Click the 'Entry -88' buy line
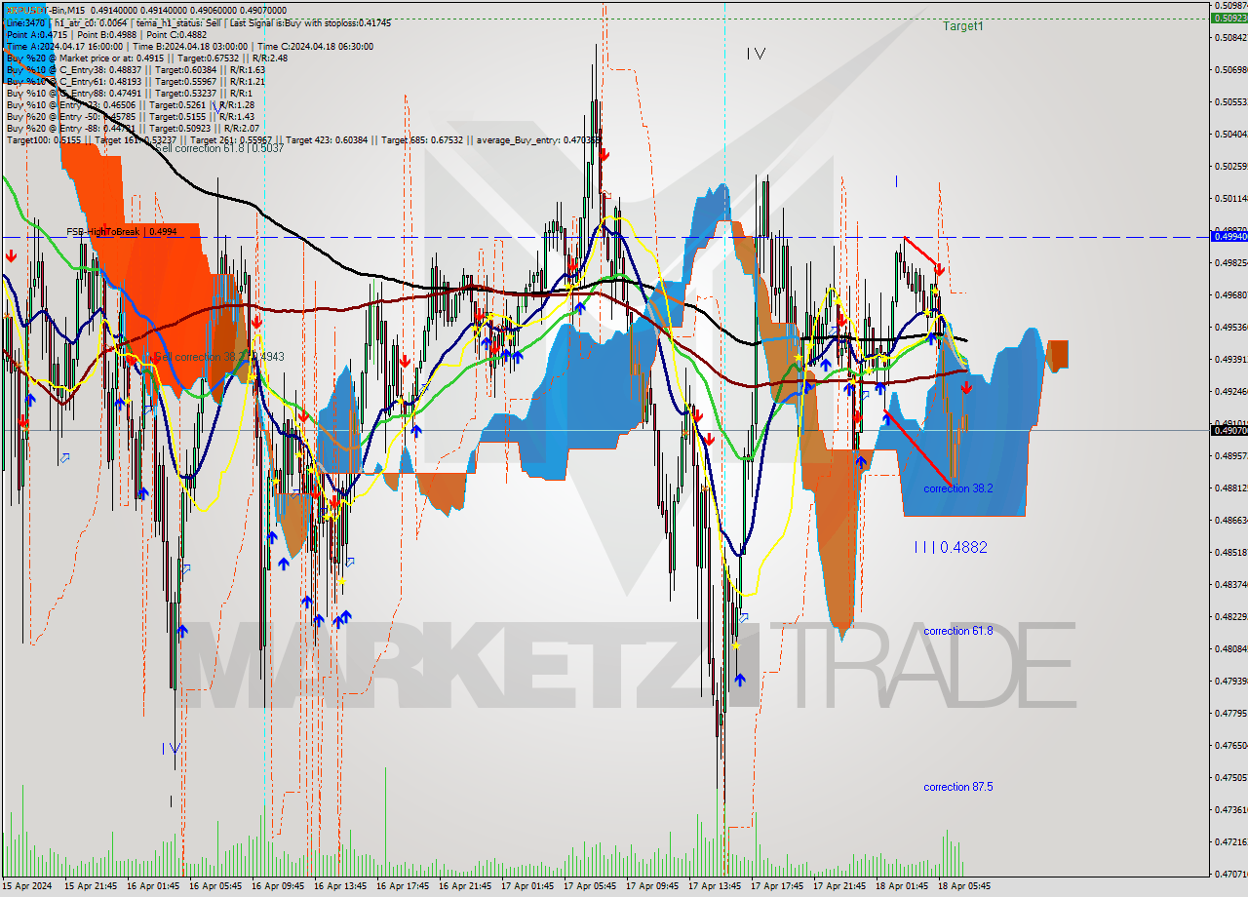1248x897 pixels. tap(133, 128)
